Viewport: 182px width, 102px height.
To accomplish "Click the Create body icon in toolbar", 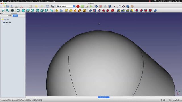I will tap(96, 6).
